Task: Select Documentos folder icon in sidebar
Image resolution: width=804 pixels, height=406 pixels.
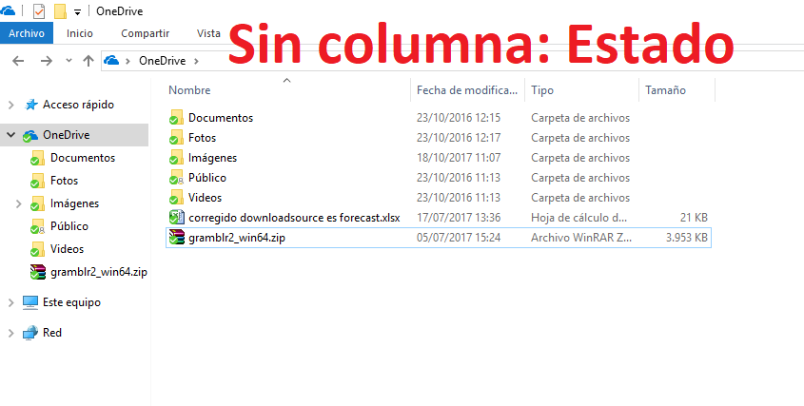Action: 37,159
